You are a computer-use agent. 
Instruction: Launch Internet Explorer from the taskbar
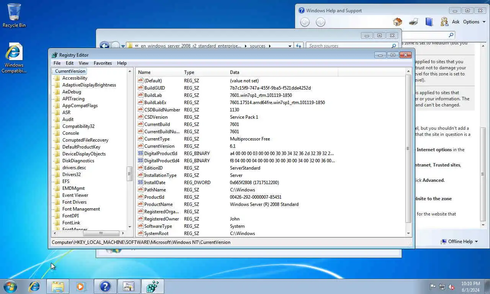[34, 286]
